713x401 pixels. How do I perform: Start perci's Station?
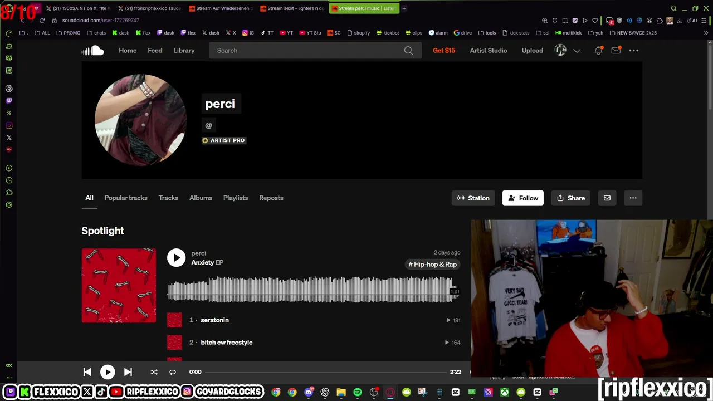click(x=473, y=198)
